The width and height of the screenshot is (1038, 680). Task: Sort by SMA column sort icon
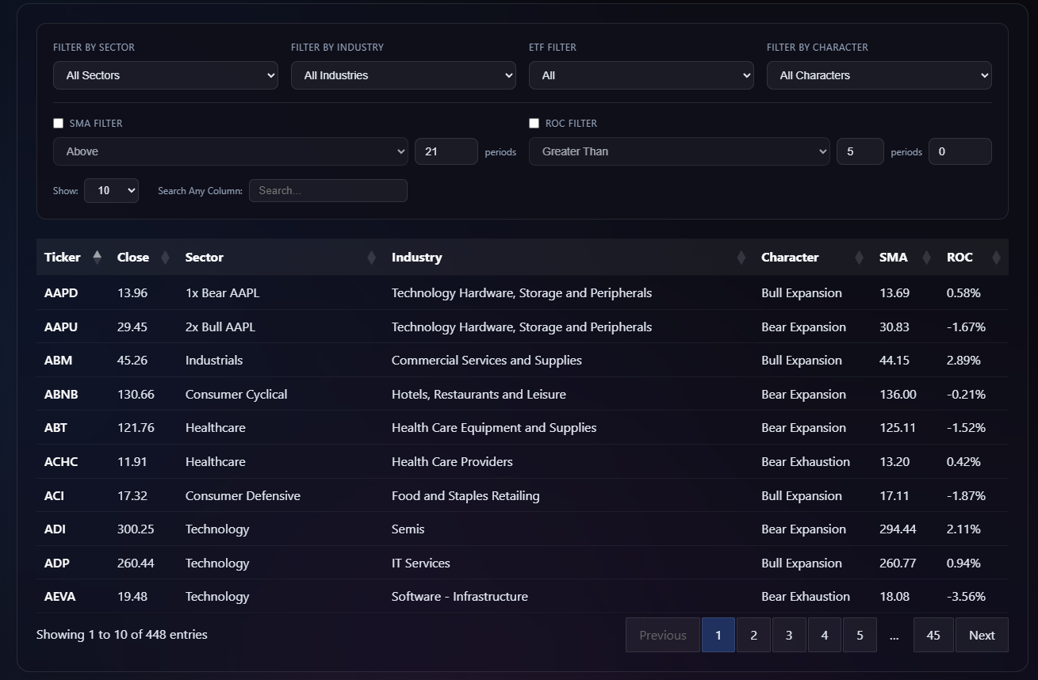925,258
